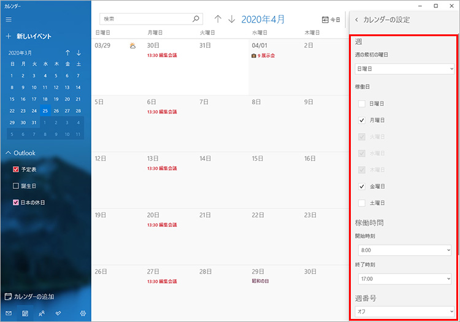Select day 1 in mini calendar
460x322 pixels.
pos(12,75)
